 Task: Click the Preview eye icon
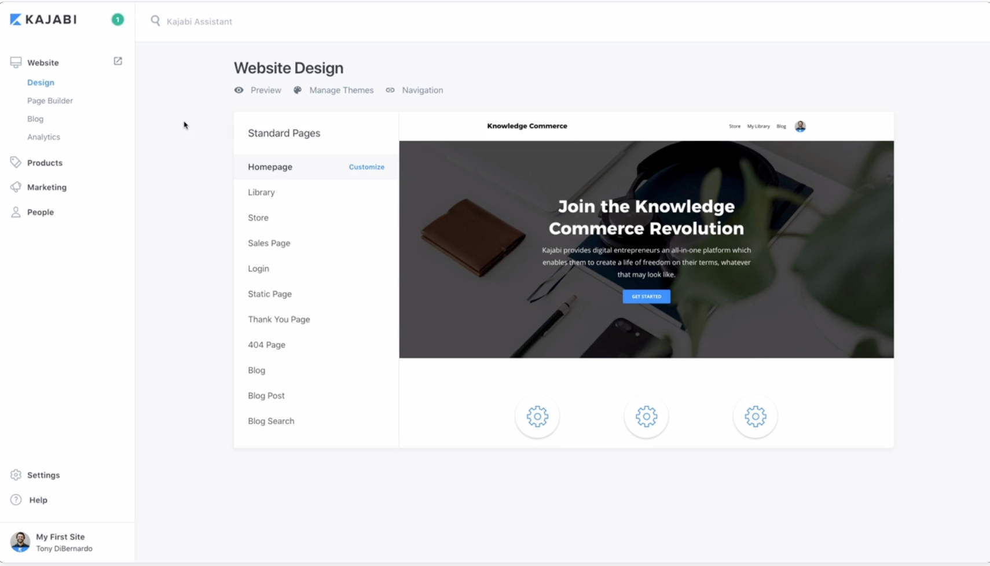click(x=239, y=90)
